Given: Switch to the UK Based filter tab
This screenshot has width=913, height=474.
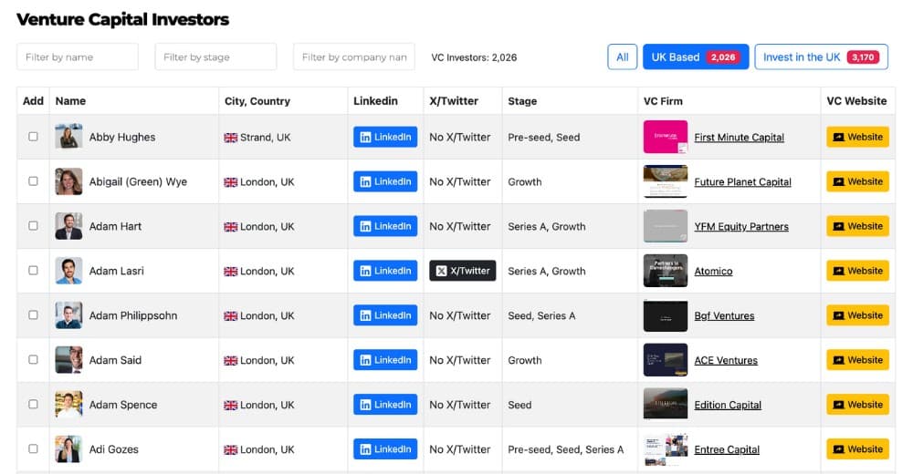Looking at the screenshot, I should [695, 57].
